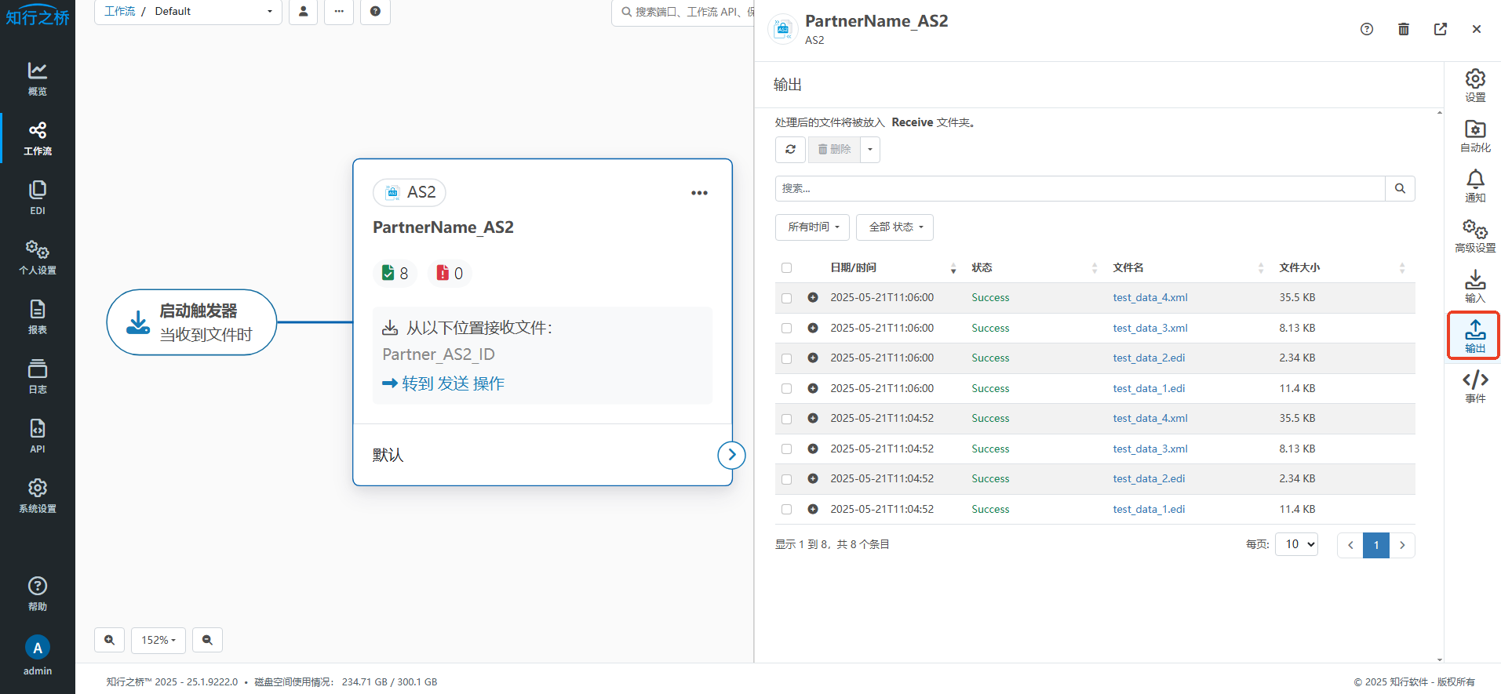Open the test_data_3.xml file link at 11:06:00
The width and height of the screenshot is (1501, 694).
pyautogui.click(x=1149, y=329)
